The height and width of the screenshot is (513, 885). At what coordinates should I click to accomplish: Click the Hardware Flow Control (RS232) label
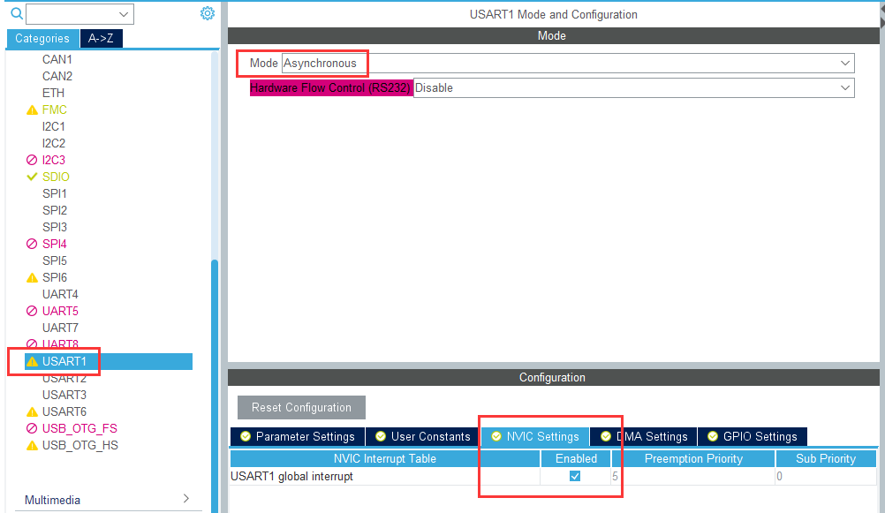330,88
